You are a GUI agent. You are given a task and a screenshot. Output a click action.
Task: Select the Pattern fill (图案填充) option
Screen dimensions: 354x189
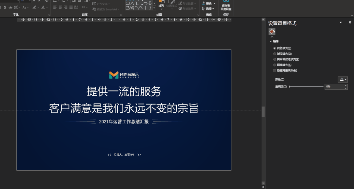(x=275, y=65)
